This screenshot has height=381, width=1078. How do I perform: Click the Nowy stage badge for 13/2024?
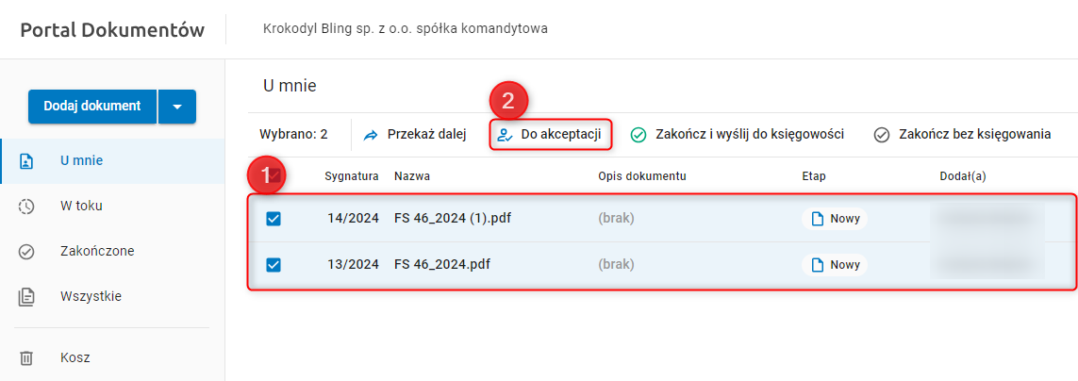tap(835, 264)
